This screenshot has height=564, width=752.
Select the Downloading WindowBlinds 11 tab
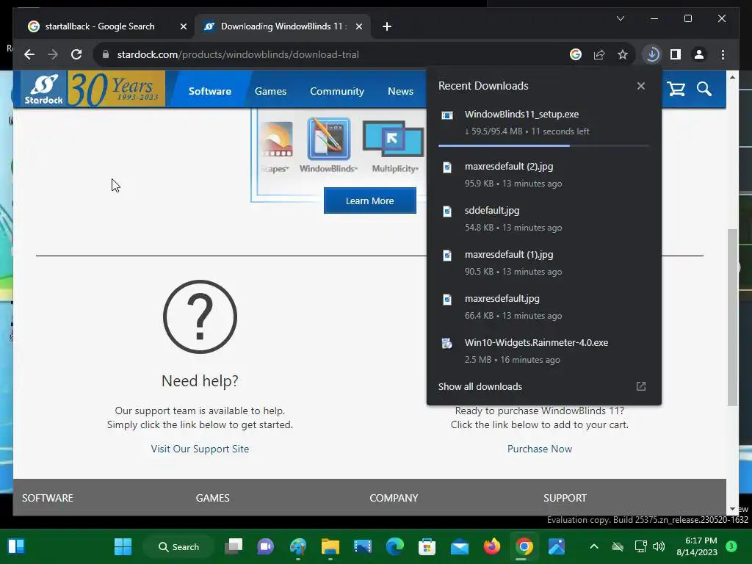283,26
